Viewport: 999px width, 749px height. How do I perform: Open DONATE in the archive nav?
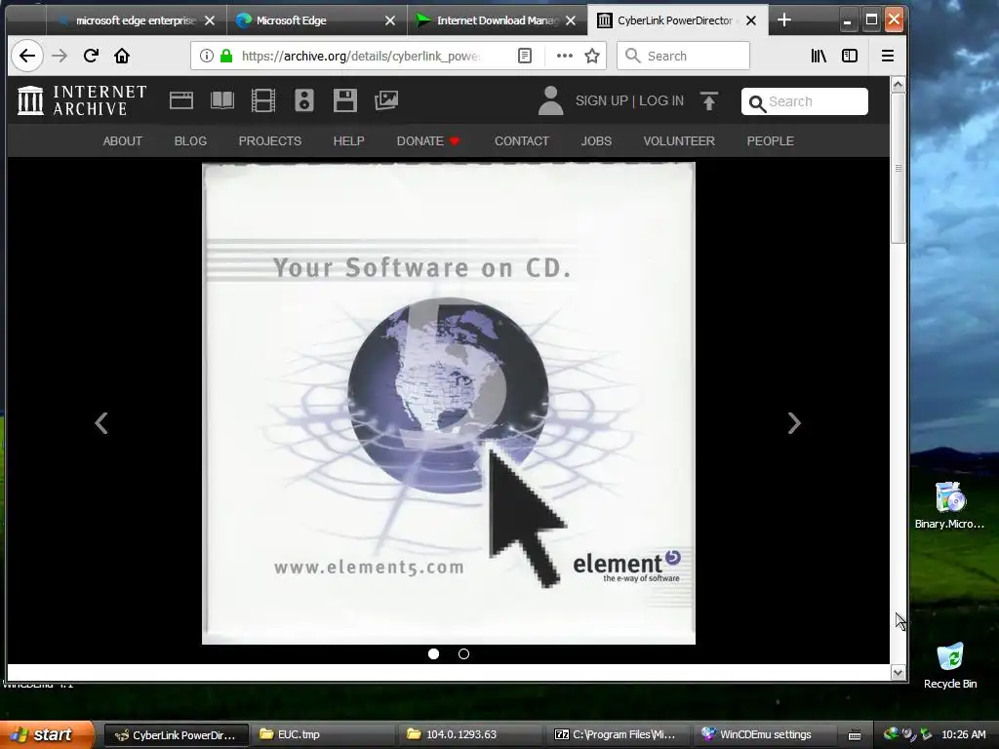tap(427, 141)
